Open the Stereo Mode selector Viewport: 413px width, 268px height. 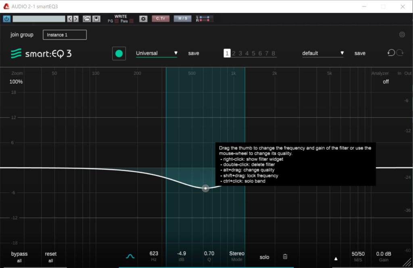237,253
